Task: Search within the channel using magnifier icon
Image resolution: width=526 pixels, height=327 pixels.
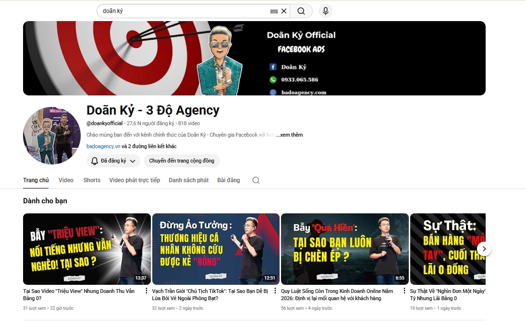Action: [x=256, y=180]
